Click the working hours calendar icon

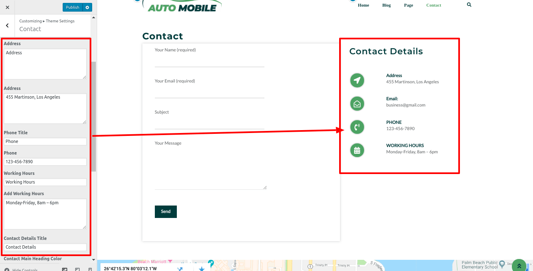click(357, 150)
